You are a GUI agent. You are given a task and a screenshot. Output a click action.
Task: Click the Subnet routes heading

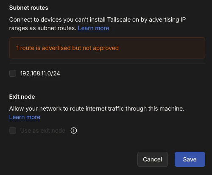click(x=29, y=8)
